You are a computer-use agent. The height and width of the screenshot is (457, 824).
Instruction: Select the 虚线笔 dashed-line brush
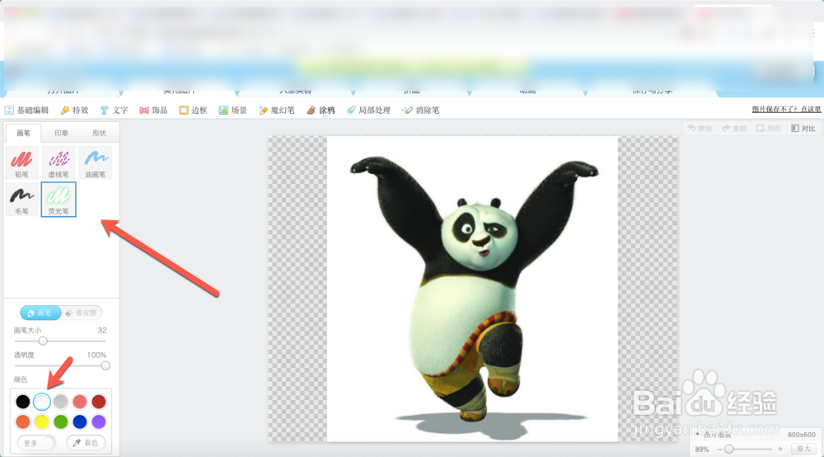[x=59, y=163]
